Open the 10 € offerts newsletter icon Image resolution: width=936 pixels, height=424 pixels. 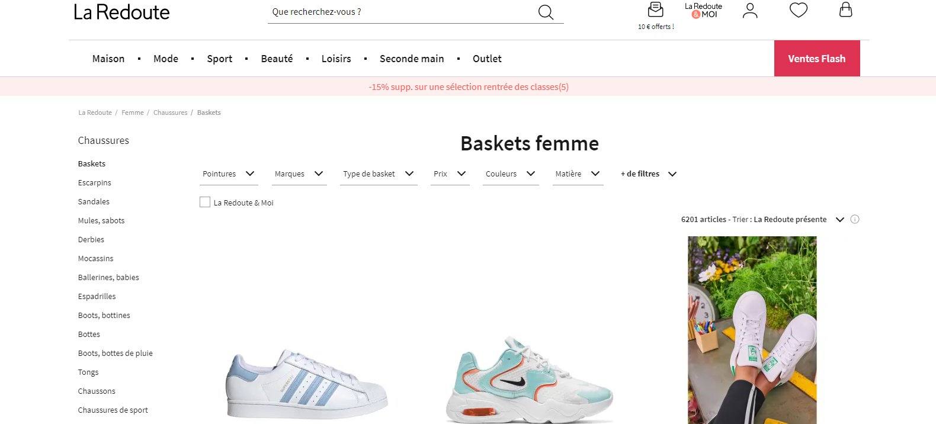click(x=655, y=10)
